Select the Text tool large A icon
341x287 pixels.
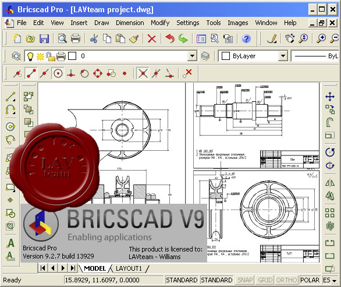point(10,243)
